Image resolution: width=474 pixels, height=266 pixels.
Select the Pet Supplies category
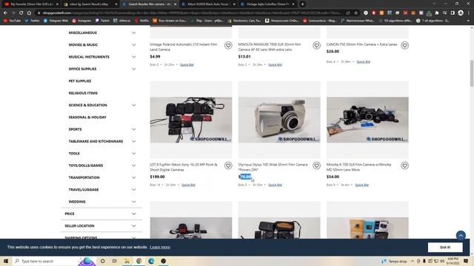click(x=80, y=81)
